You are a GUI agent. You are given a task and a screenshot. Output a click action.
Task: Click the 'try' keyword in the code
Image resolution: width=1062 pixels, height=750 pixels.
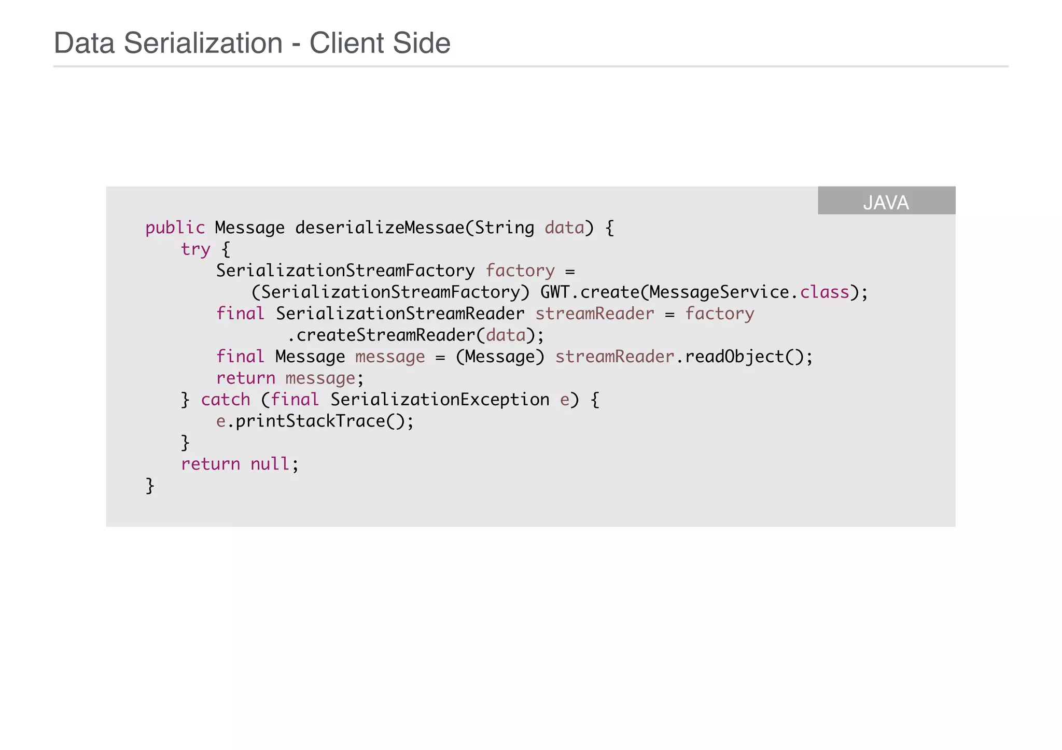pyautogui.click(x=195, y=250)
